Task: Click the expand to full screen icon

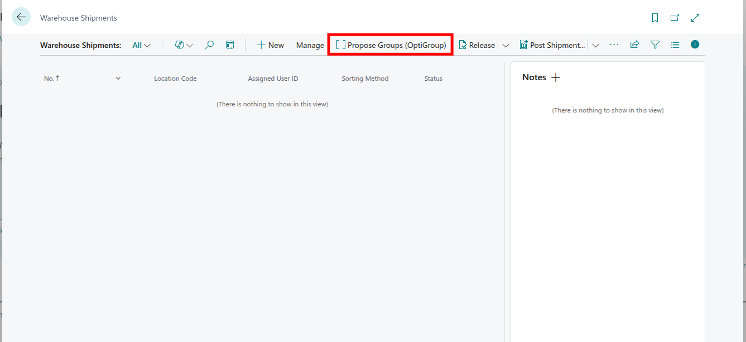Action: pyautogui.click(x=695, y=18)
